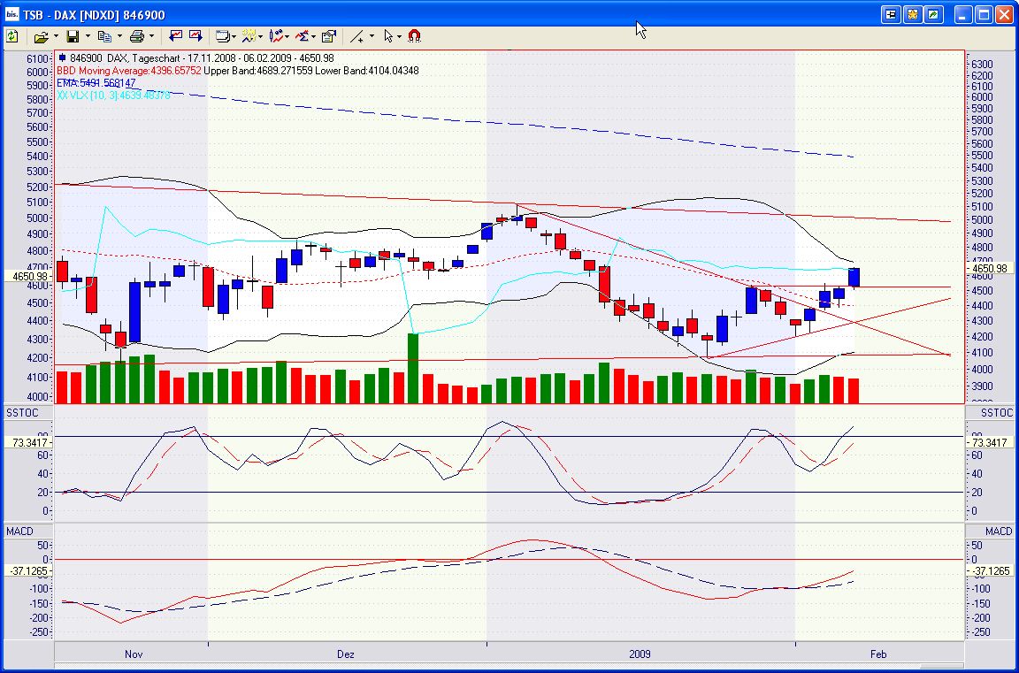1019x673 pixels.
Task: Click the 'Lower Band:4104.04348' legend text
Action: (x=367, y=71)
